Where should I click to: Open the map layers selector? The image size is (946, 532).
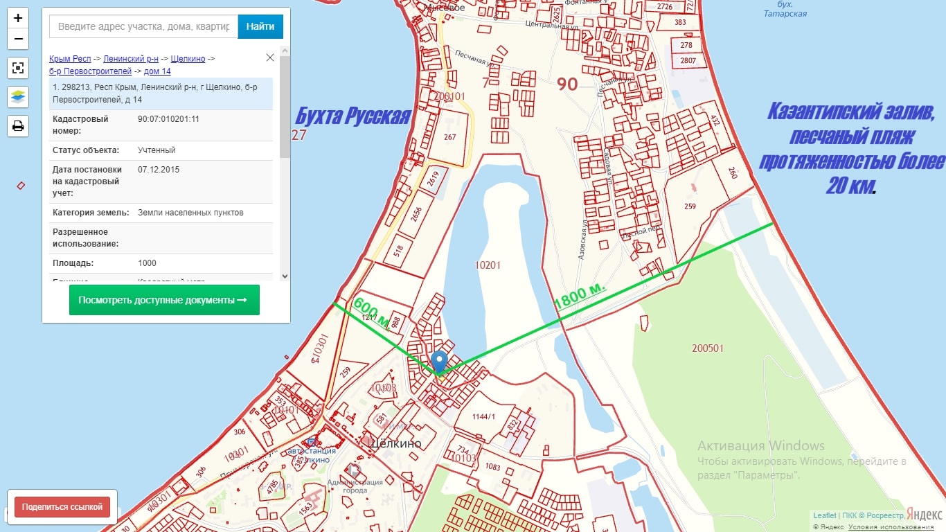point(18,97)
